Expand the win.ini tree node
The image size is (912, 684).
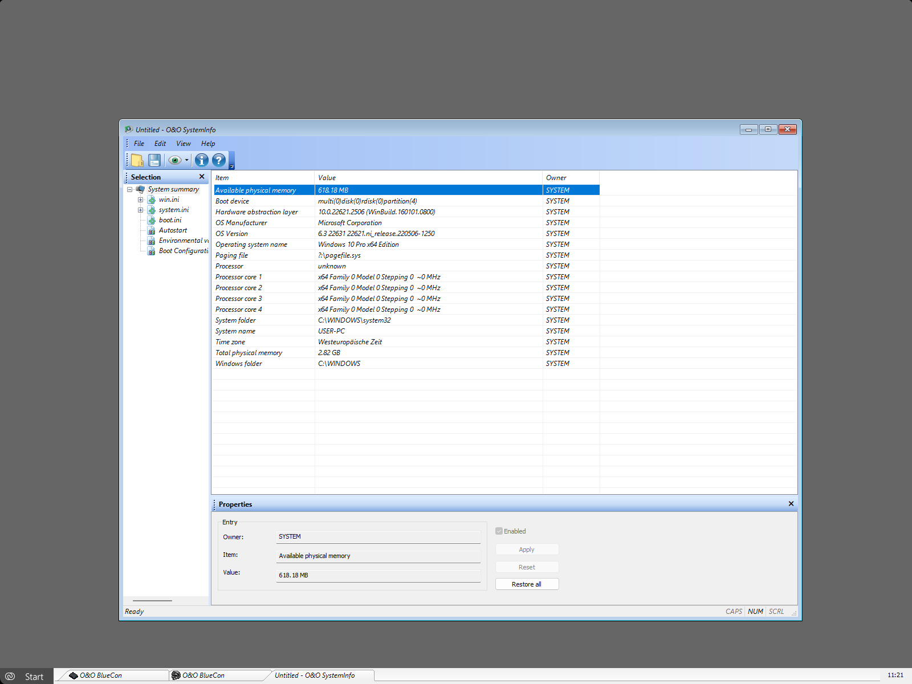[141, 199]
